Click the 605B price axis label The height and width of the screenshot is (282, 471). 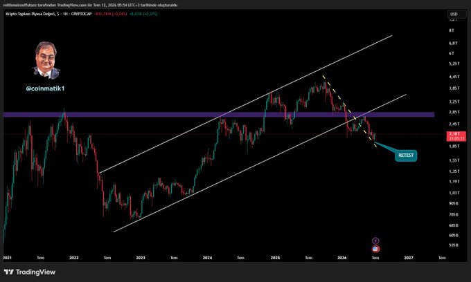[453, 236]
